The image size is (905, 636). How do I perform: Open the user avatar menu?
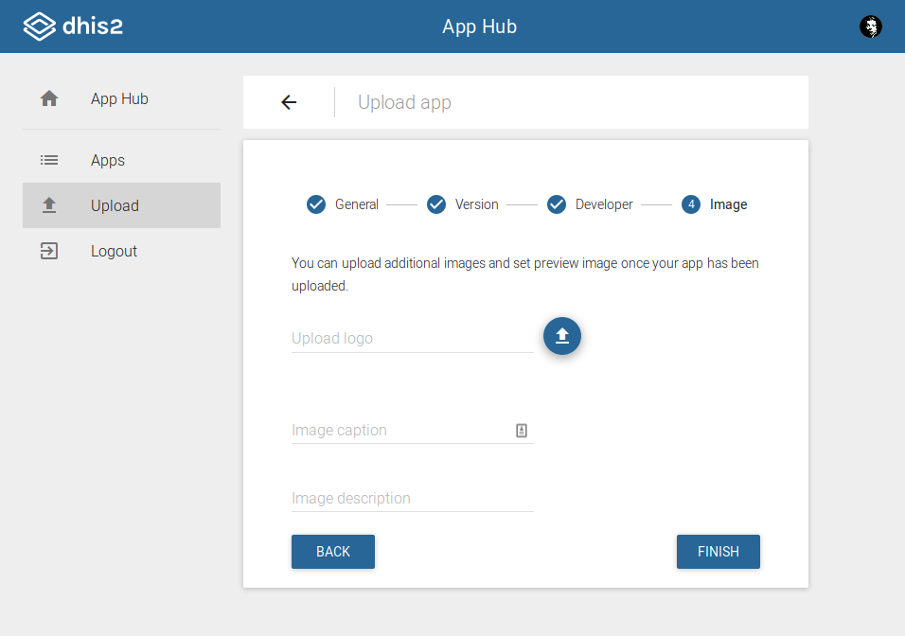[x=870, y=26]
